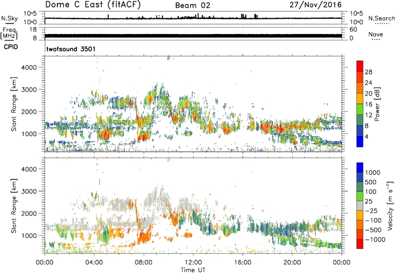Screen dimensions: 395x273
Task: Click the '3000' tick on velocity panel
Action: (29, 191)
